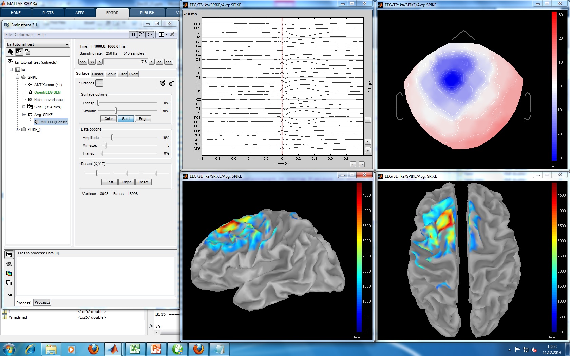Expand the SPIKE (354 files) tree node
Screen dimensions: 570x356
pyautogui.click(x=24, y=107)
